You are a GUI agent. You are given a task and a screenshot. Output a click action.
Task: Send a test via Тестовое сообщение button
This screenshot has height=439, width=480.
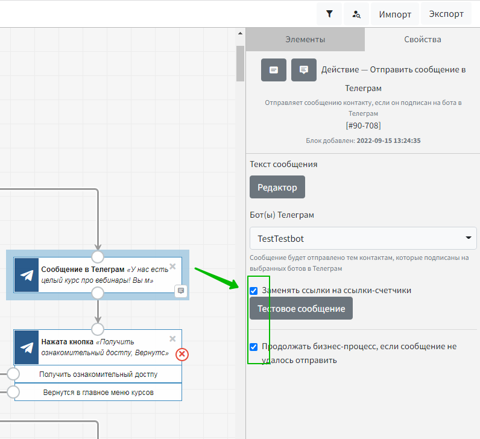click(x=301, y=309)
